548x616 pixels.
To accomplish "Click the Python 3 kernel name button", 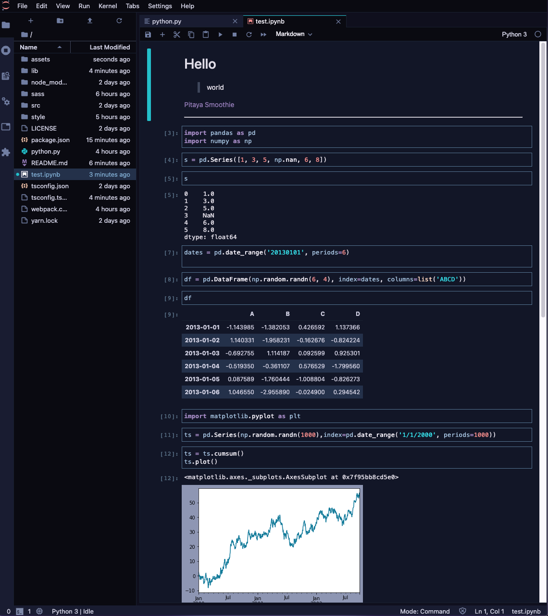I will (514, 34).
